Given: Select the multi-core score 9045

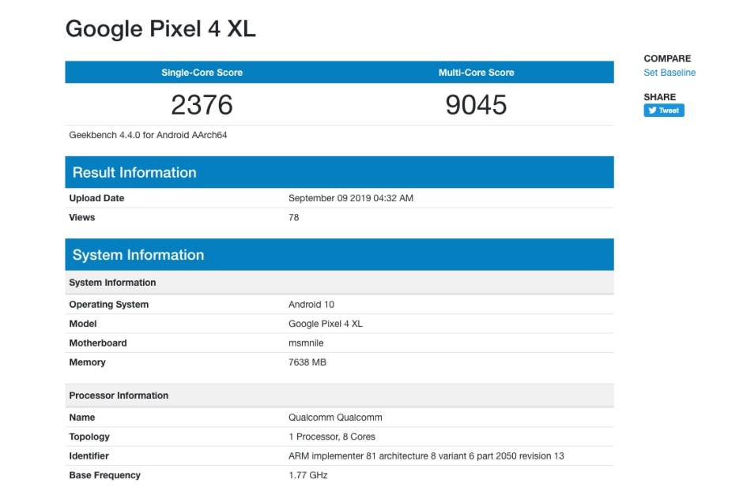Looking at the screenshot, I should pyautogui.click(x=475, y=103).
